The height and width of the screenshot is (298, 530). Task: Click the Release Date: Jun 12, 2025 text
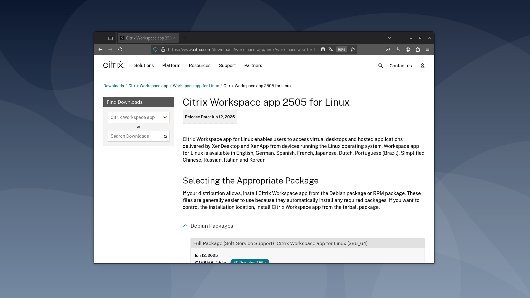point(210,117)
